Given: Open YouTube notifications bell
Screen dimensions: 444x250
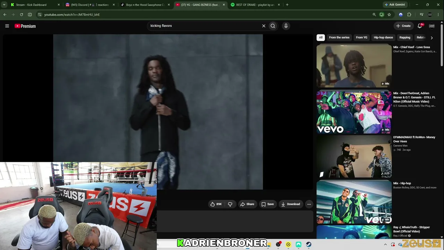Looking at the screenshot, I should [x=420, y=26].
